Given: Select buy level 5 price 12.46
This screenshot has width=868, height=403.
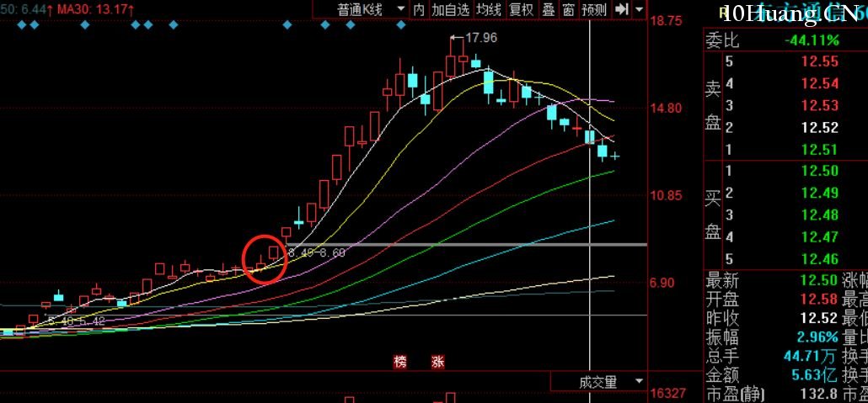Looking at the screenshot, I should tap(820, 259).
